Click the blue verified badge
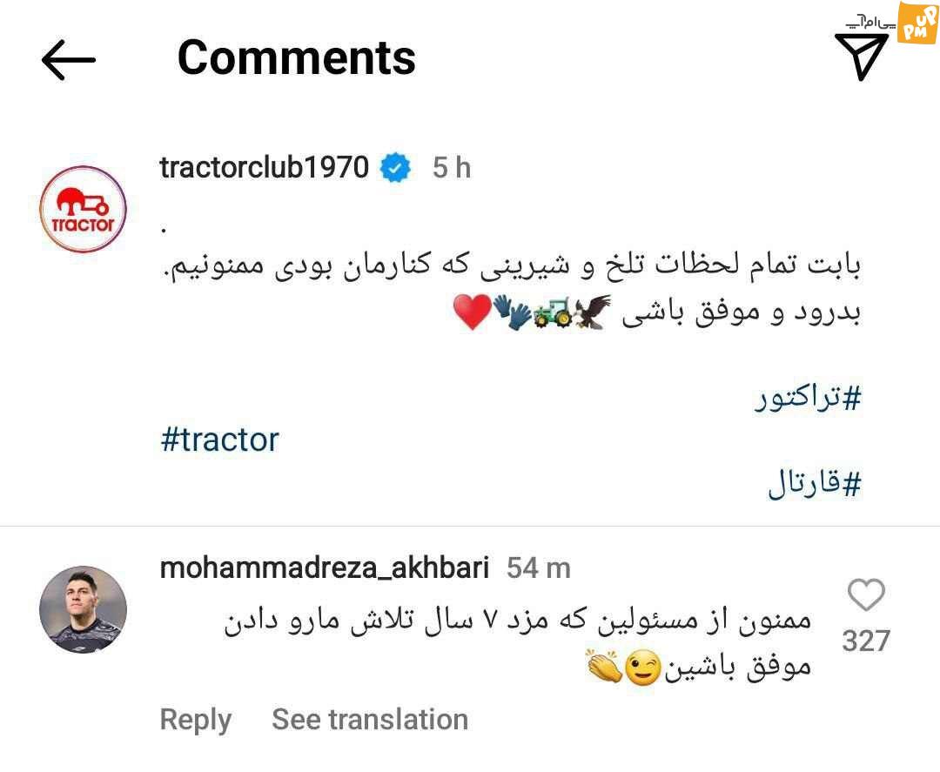 click(396, 168)
